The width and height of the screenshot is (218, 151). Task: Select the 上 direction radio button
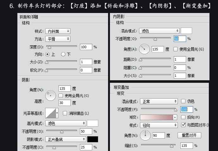click(x=48, y=54)
